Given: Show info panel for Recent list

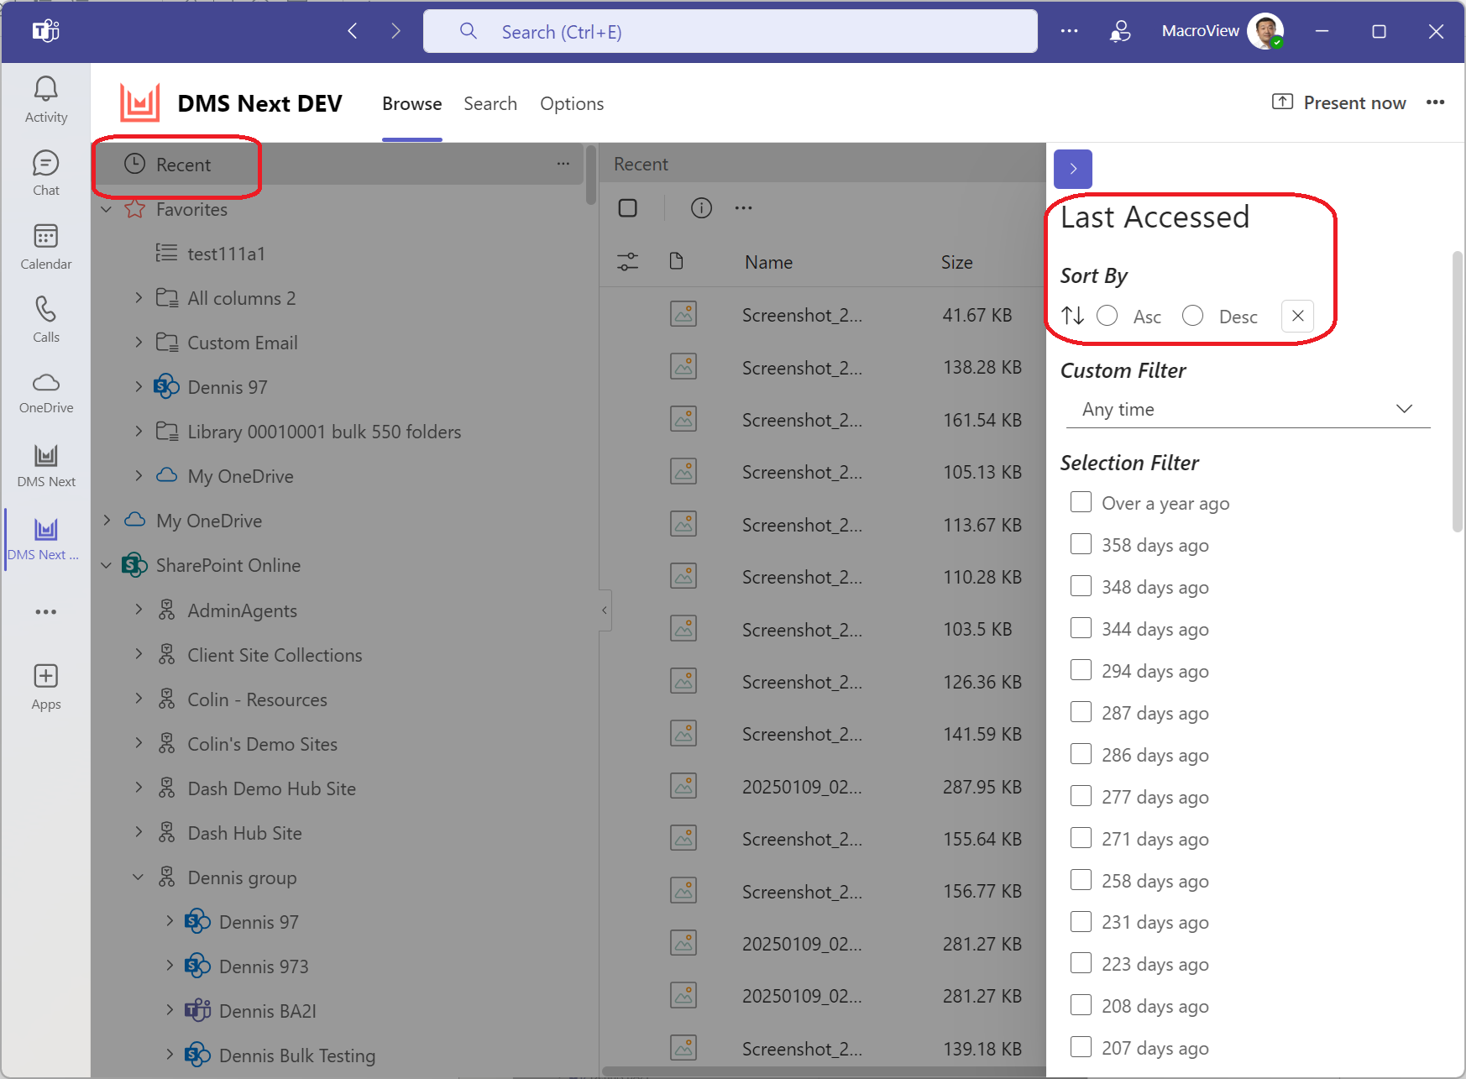Looking at the screenshot, I should 701,207.
